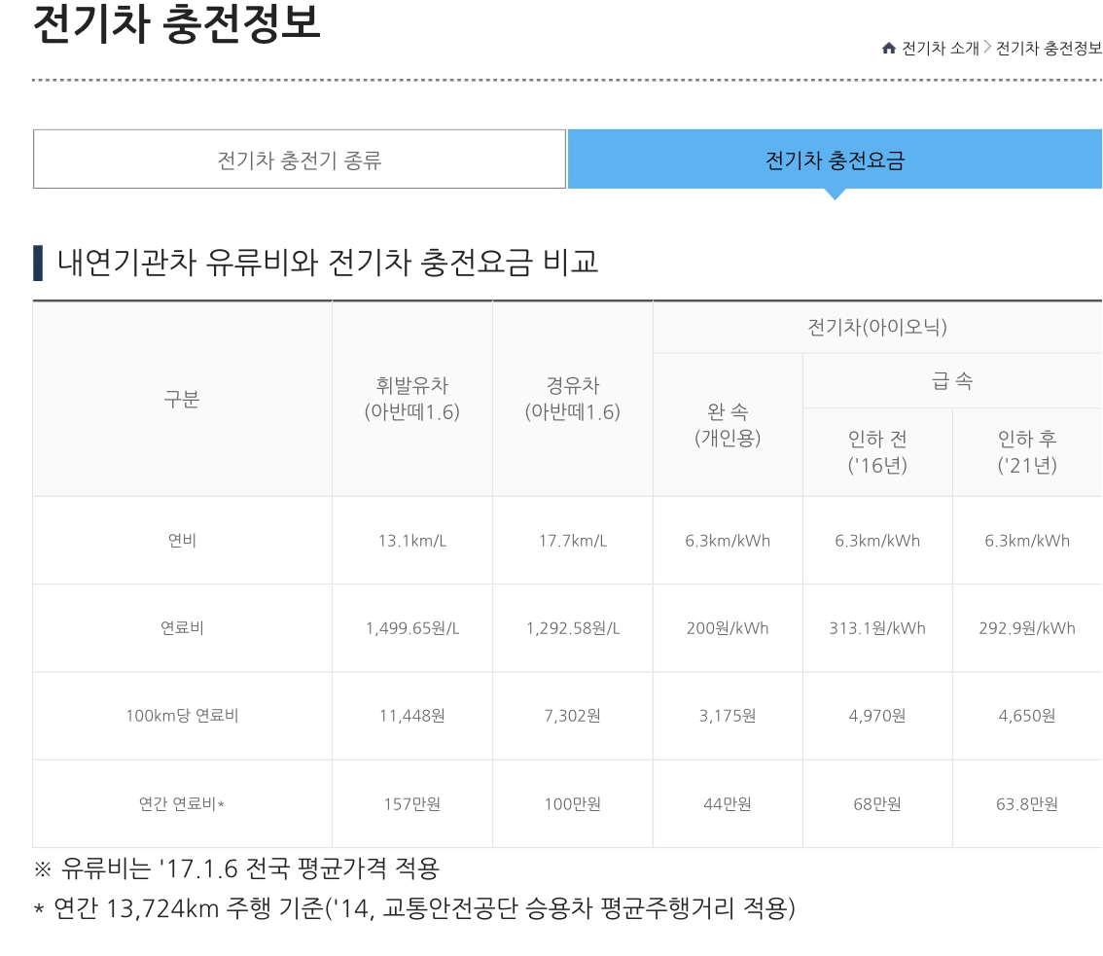This screenshot has width=1103, height=956.
Task: Click the 내연기관차 유류비와 전기차 충전요금 비교 heading
Action: point(327,263)
